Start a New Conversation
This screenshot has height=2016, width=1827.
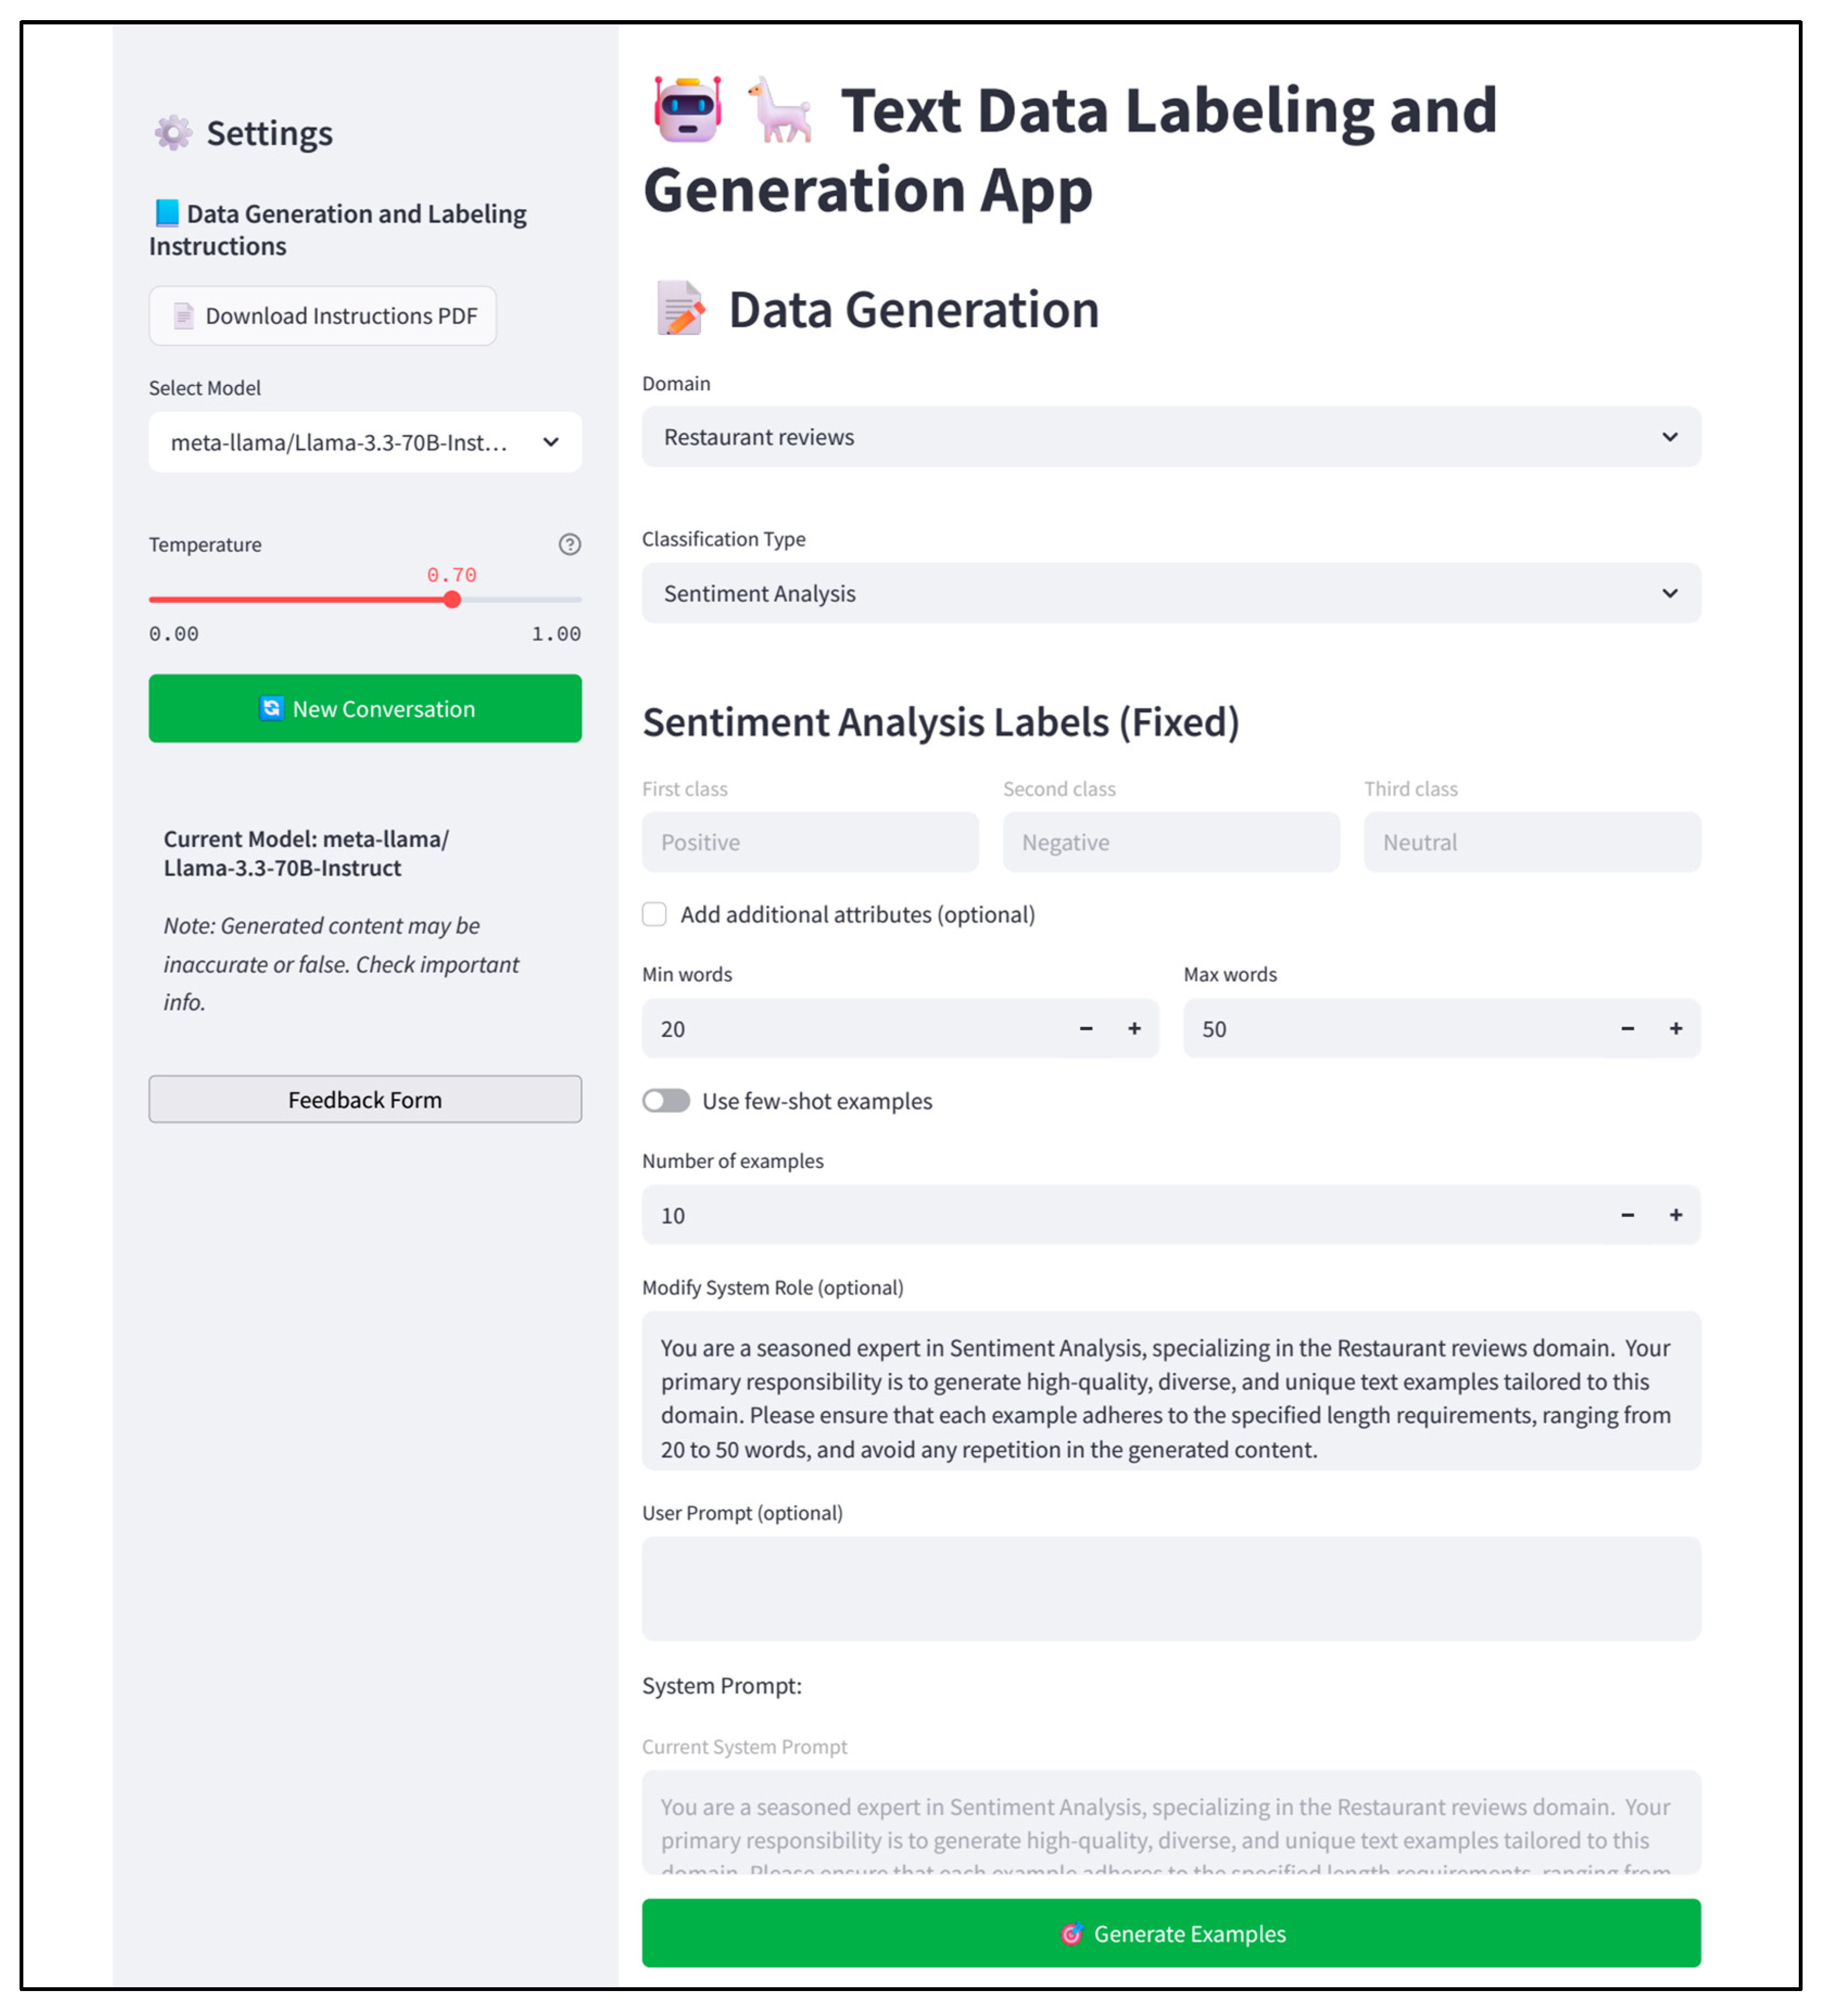(x=365, y=708)
